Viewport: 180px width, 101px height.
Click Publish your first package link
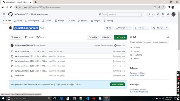[139, 92]
